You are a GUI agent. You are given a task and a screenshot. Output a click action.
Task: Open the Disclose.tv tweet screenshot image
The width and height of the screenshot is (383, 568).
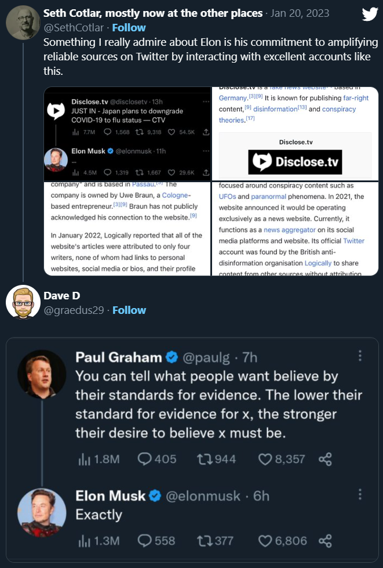[x=127, y=133]
